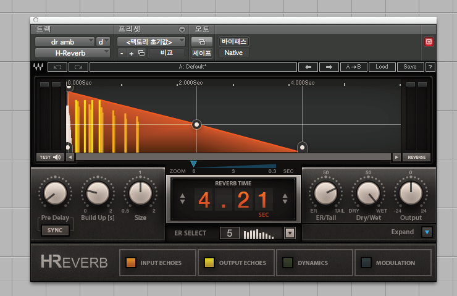Click the Output knob
The width and height of the screenshot is (457, 296).
411,193
